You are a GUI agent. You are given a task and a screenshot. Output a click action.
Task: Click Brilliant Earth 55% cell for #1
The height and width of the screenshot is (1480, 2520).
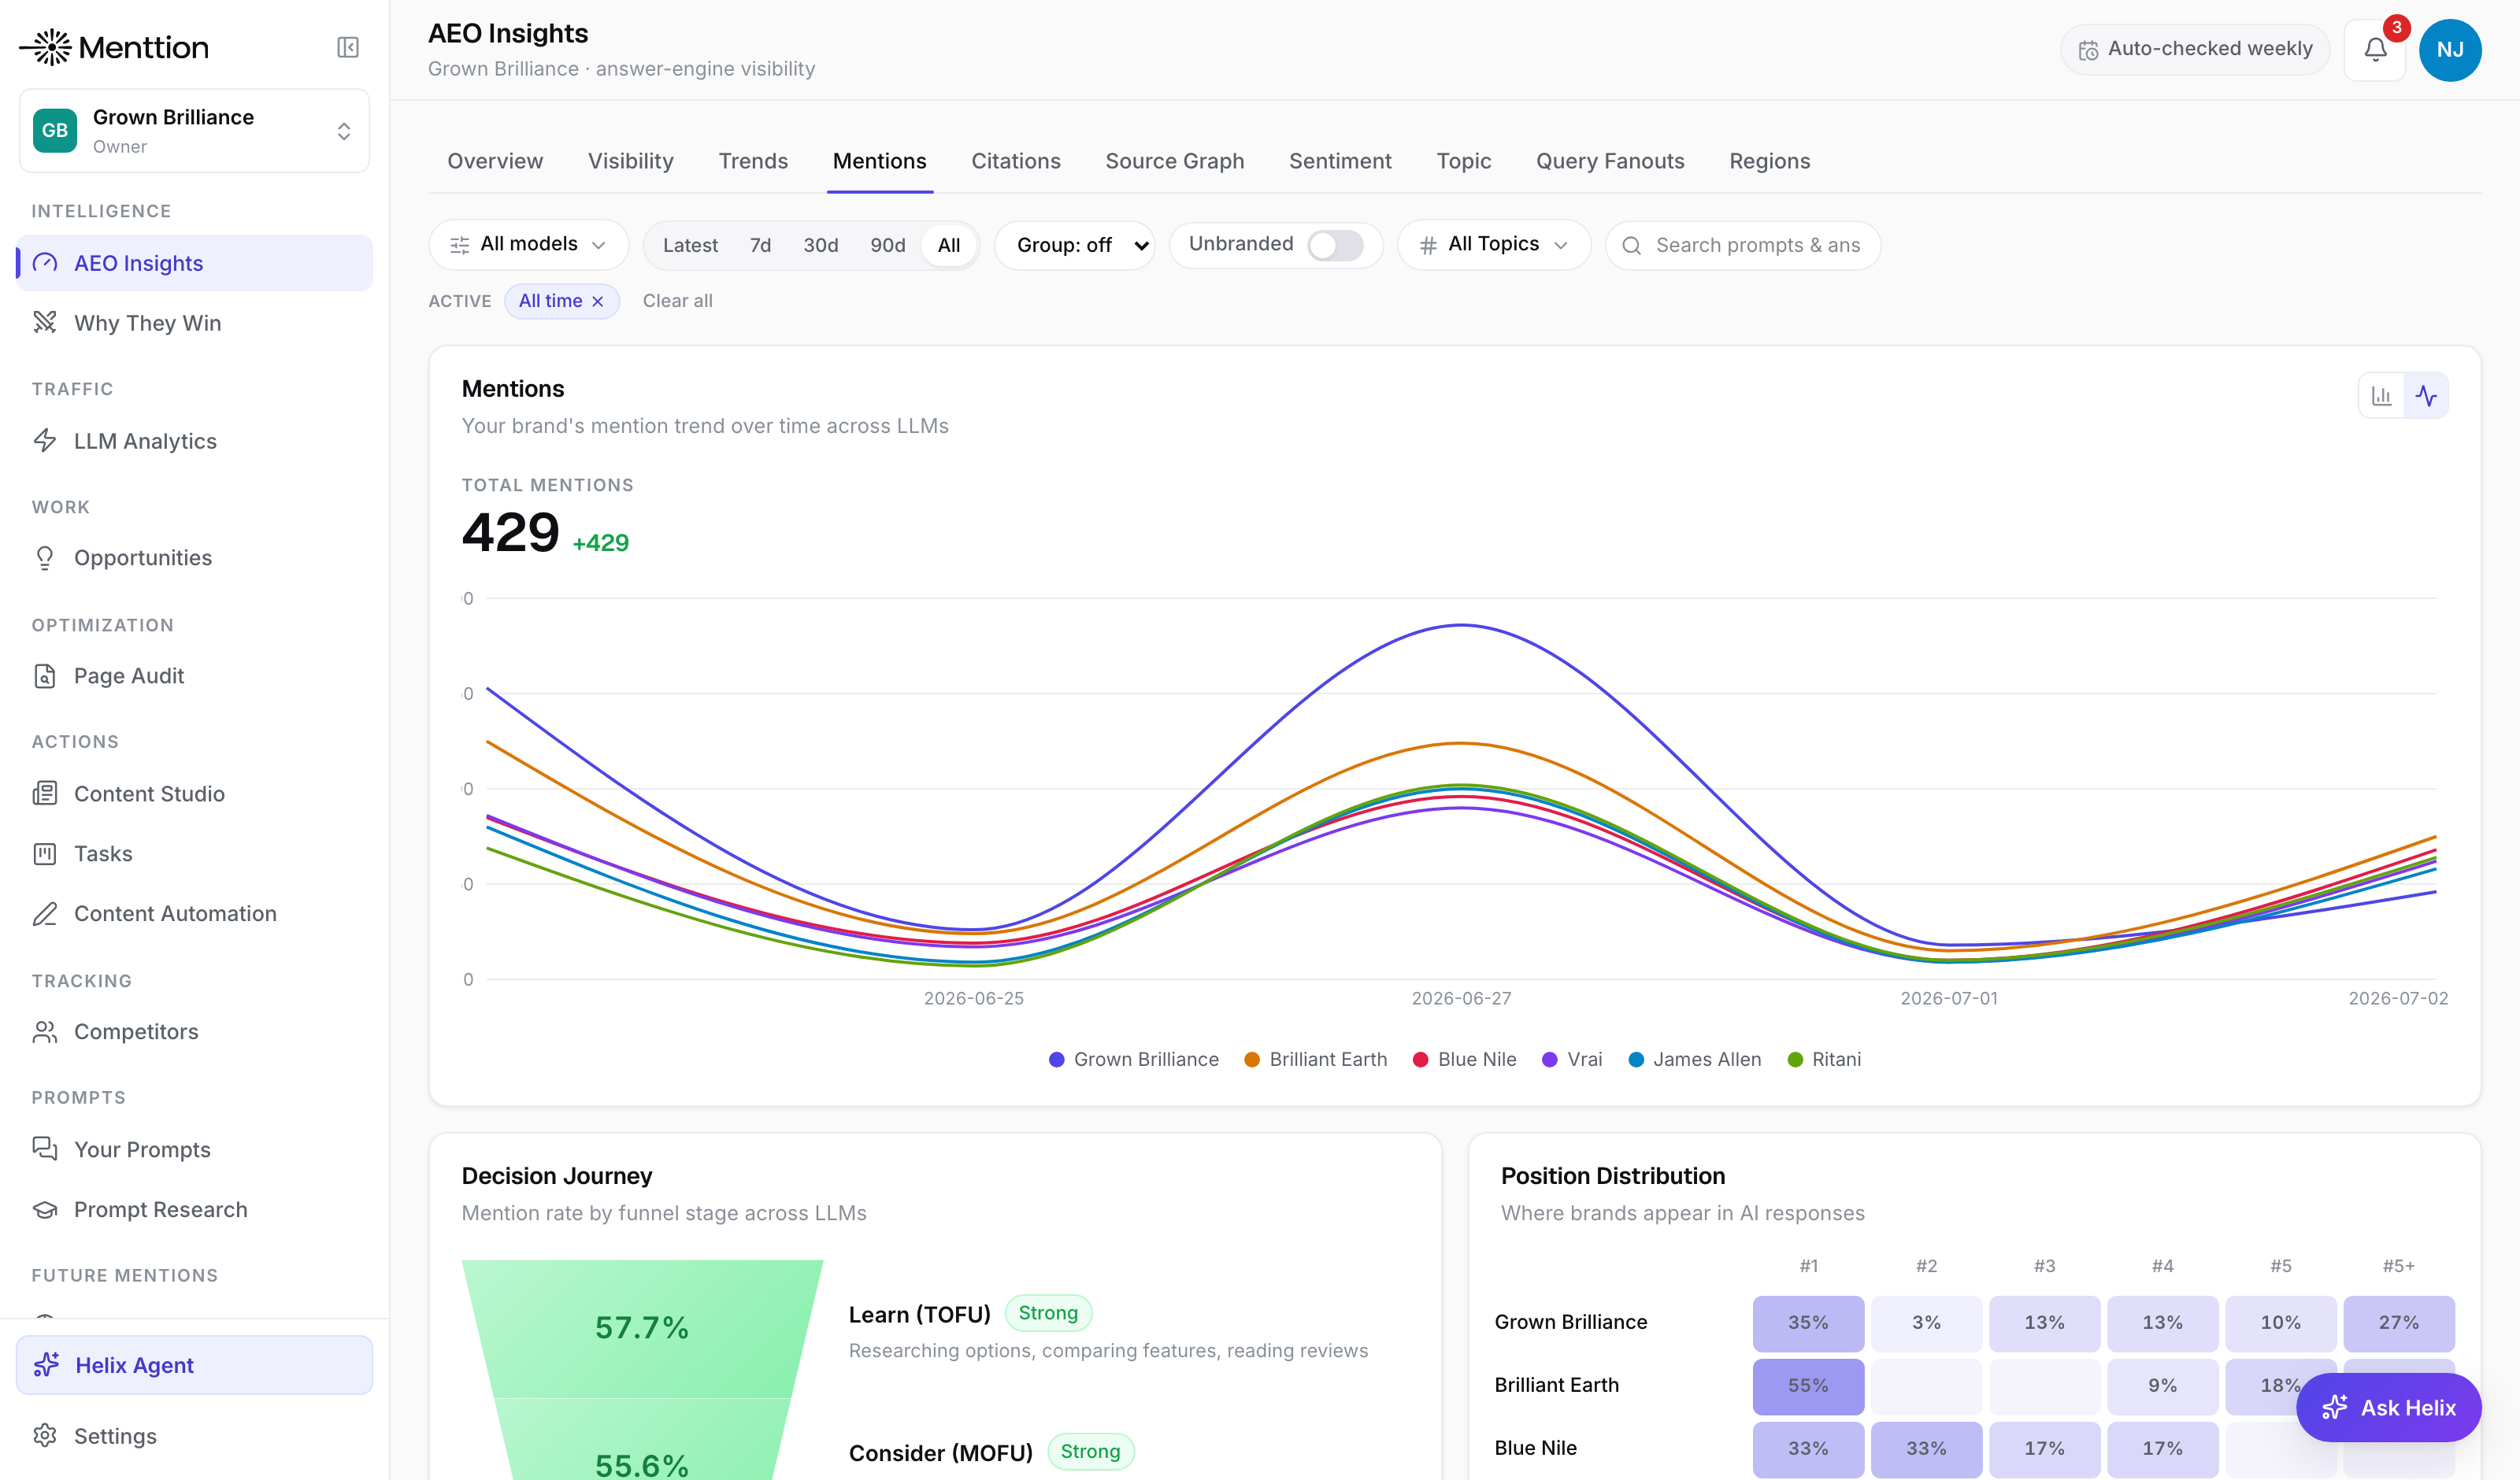1808,1386
